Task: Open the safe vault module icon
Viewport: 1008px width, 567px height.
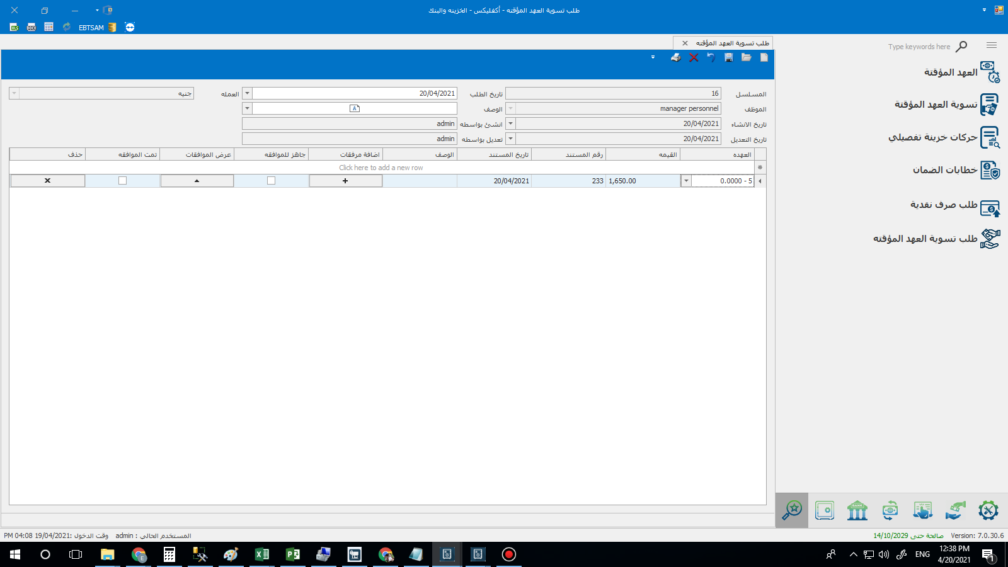Action: pos(825,510)
